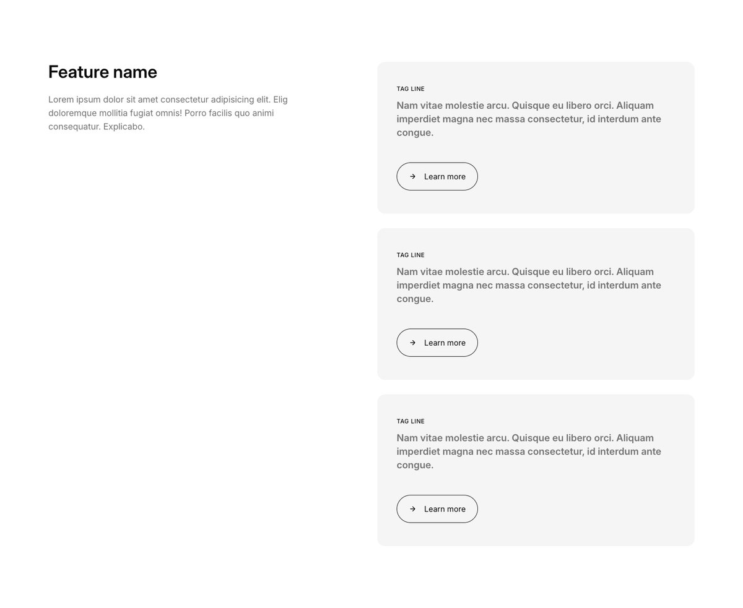Click the second card's bold paragraph text
Image resolution: width=743 pixels, height=608 pixels.
coord(529,285)
